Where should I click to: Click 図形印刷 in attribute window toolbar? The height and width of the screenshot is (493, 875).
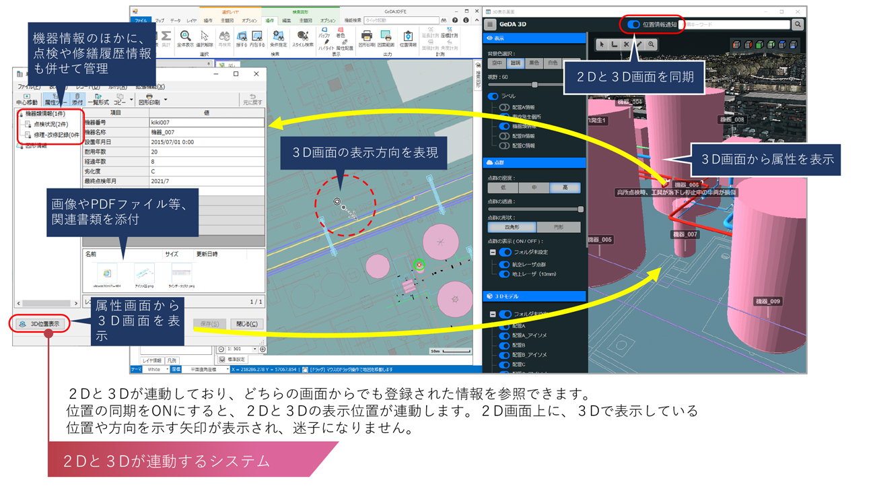149,99
